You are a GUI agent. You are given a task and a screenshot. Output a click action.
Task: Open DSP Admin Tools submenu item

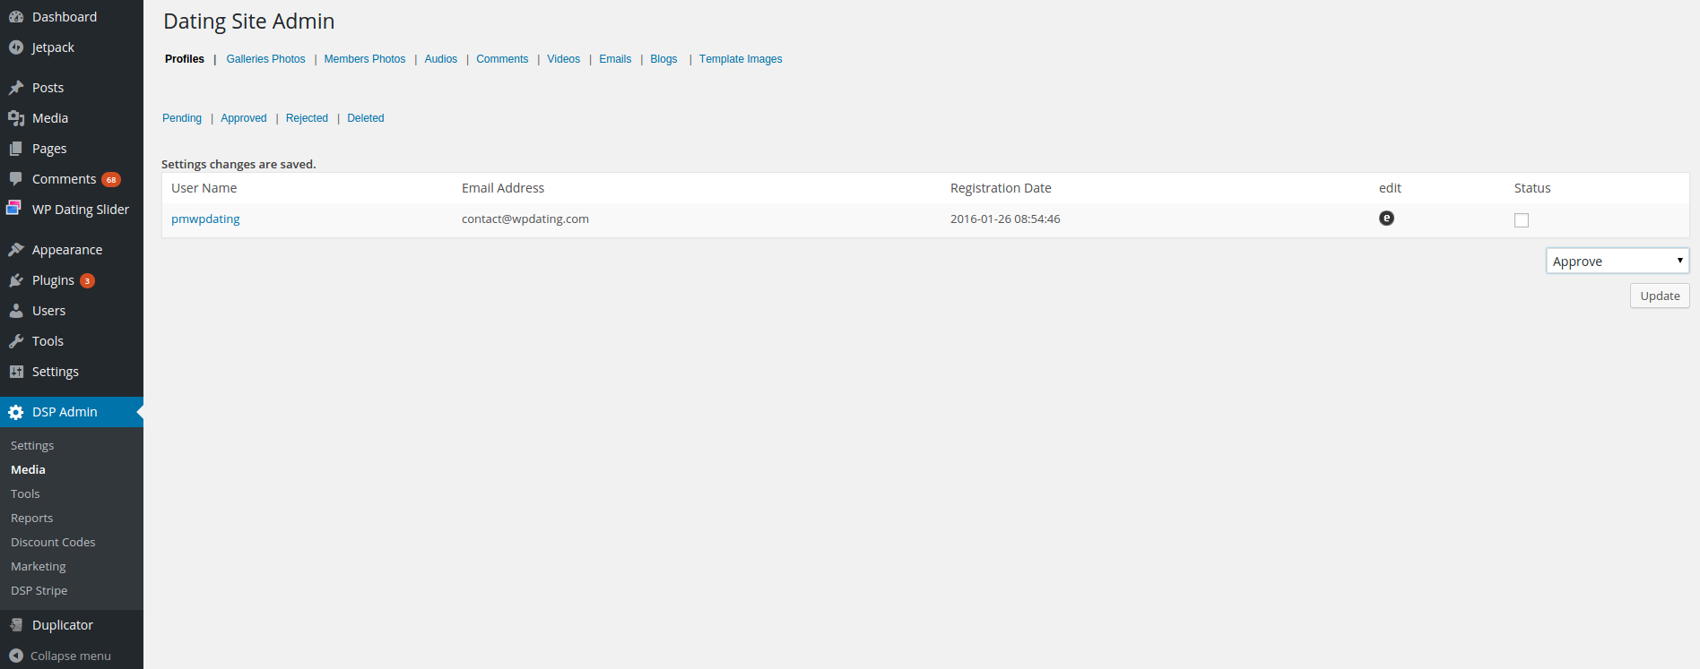click(25, 493)
